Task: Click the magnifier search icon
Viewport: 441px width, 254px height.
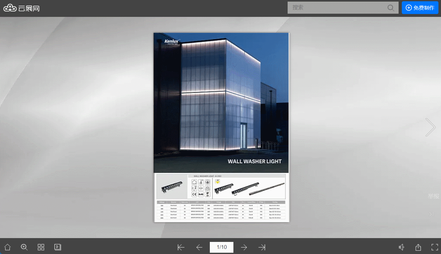Action: point(391,8)
